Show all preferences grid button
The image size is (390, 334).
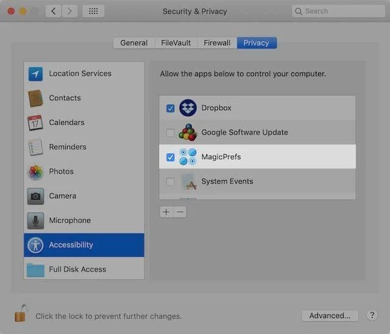pyautogui.click(x=93, y=11)
